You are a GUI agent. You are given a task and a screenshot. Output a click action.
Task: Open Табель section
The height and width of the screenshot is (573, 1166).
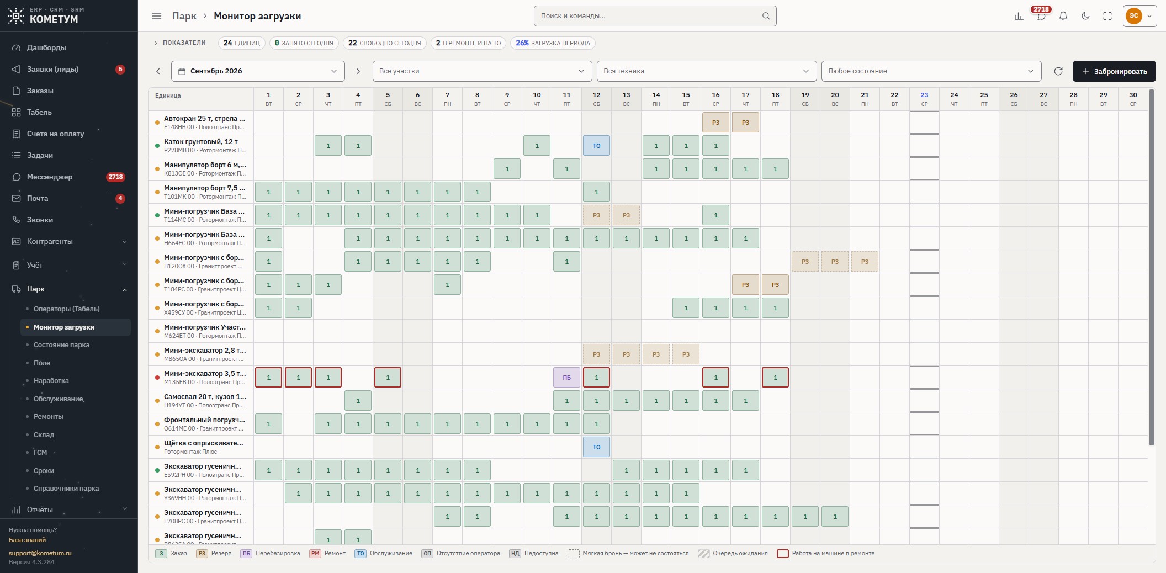point(69,112)
